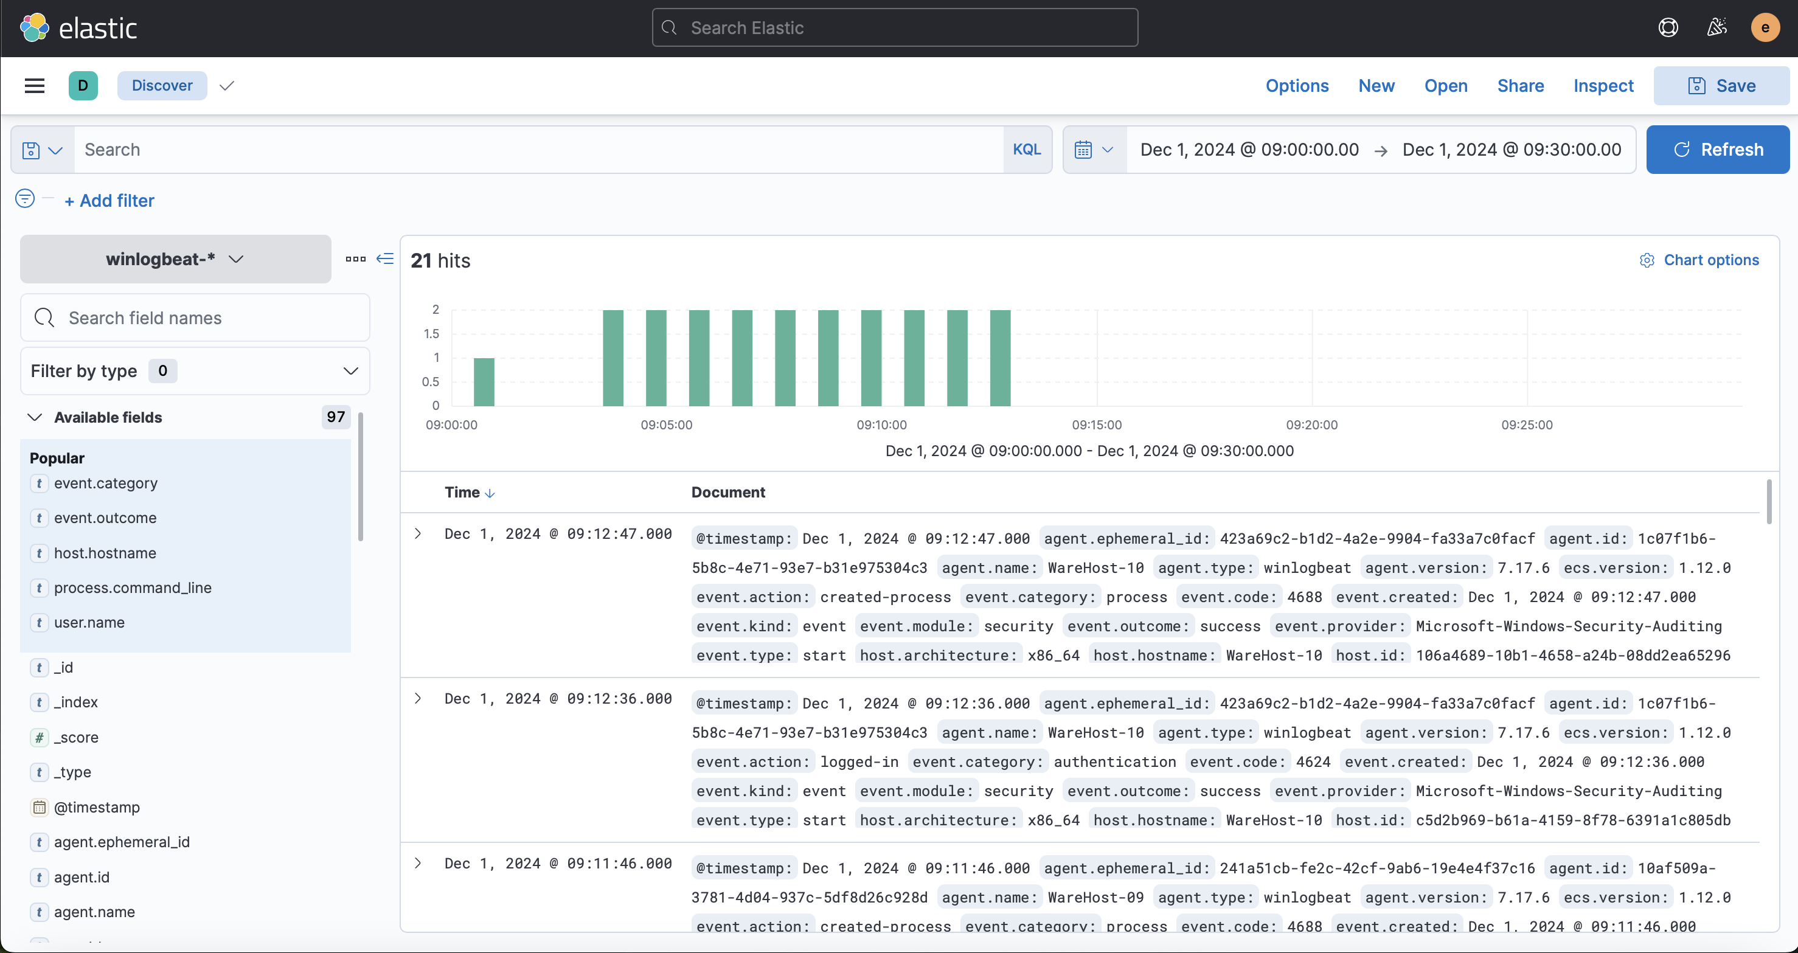This screenshot has height=953, width=1798.
Task: Click the Chart options link
Action: (x=1711, y=260)
